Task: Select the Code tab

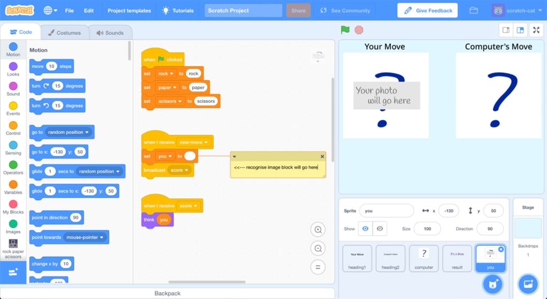Action: [x=21, y=32]
